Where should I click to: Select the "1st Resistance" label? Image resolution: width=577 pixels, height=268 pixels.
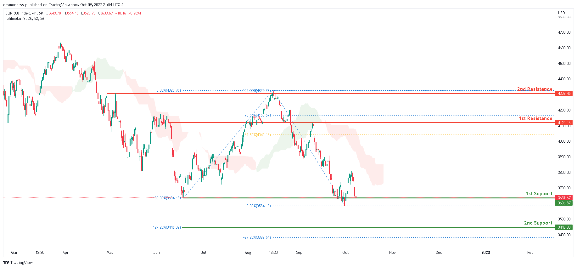point(536,118)
